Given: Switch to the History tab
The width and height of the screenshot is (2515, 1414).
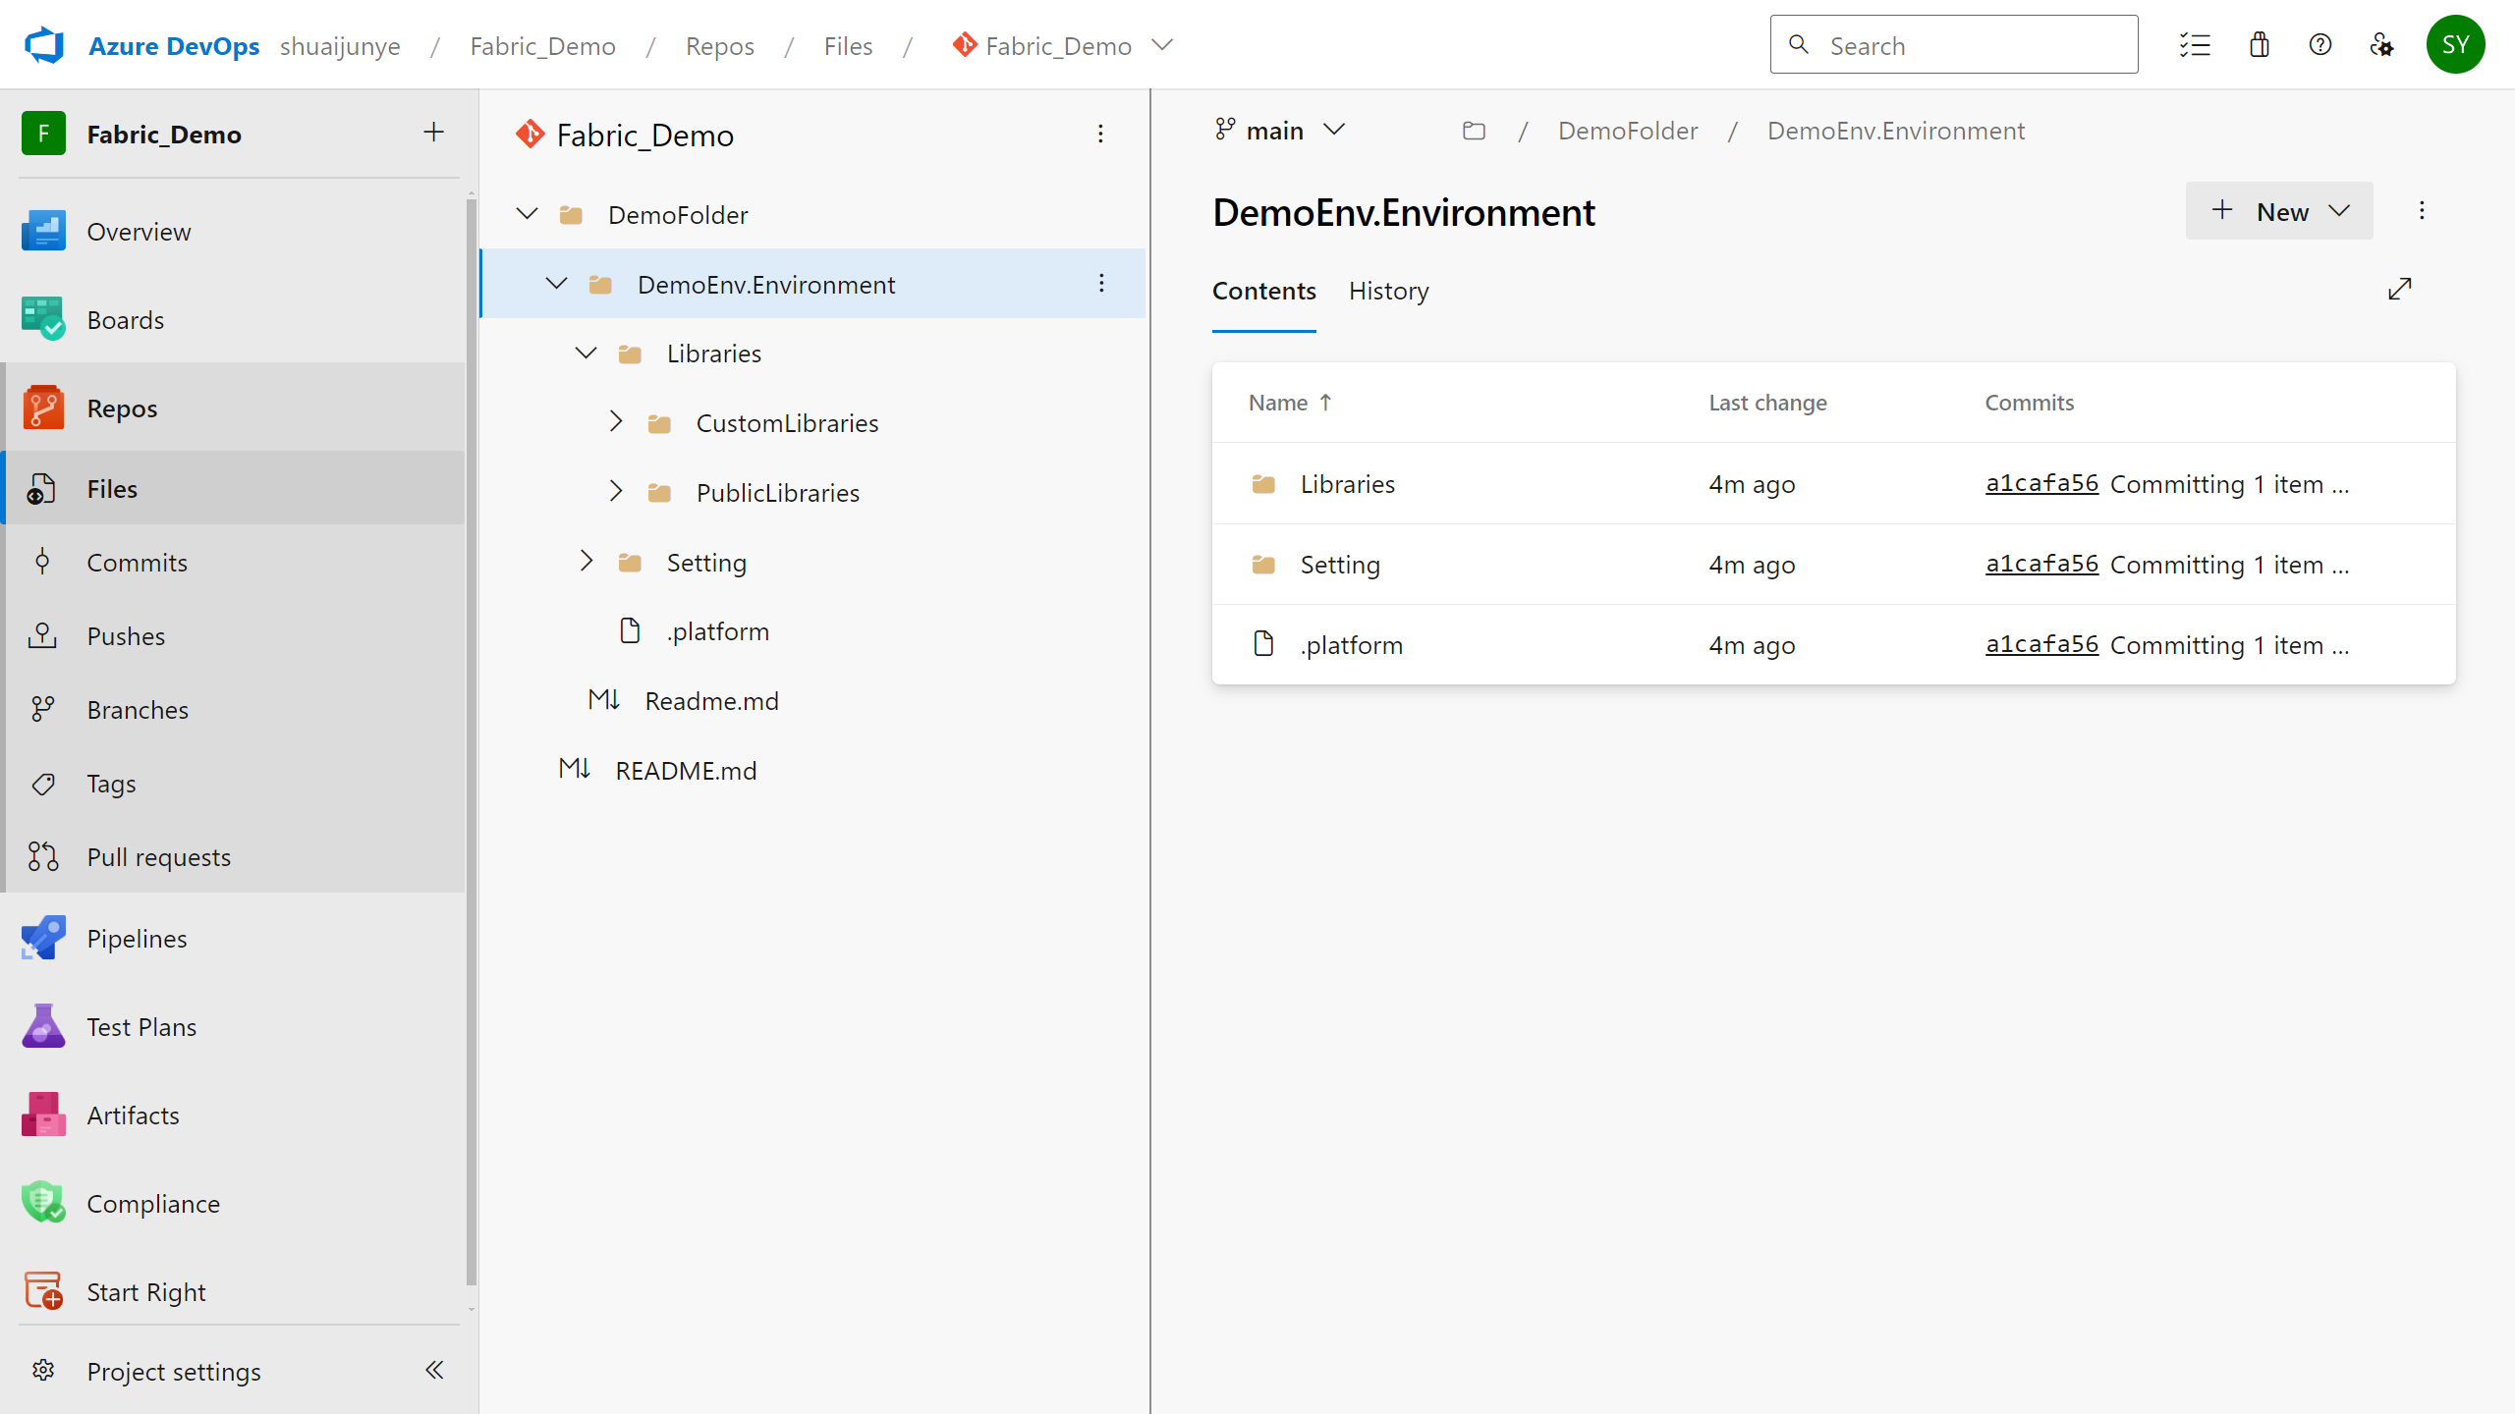Looking at the screenshot, I should tap(1389, 290).
